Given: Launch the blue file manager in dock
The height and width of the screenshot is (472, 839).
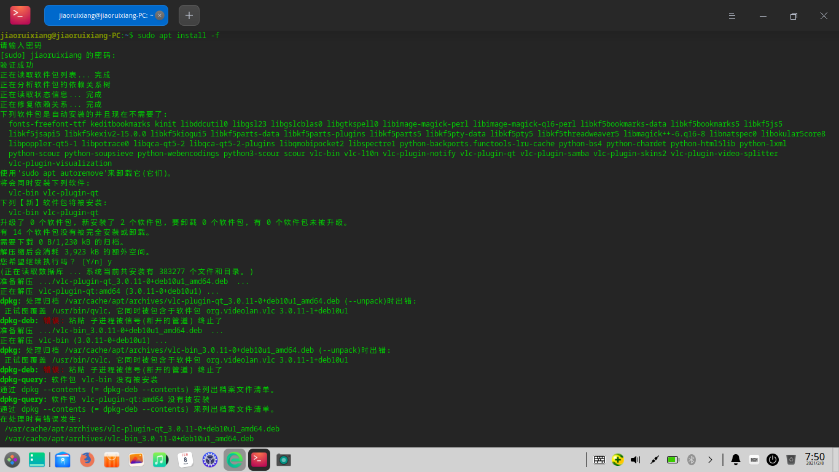Looking at the screenshot, I should coord(62,460).
